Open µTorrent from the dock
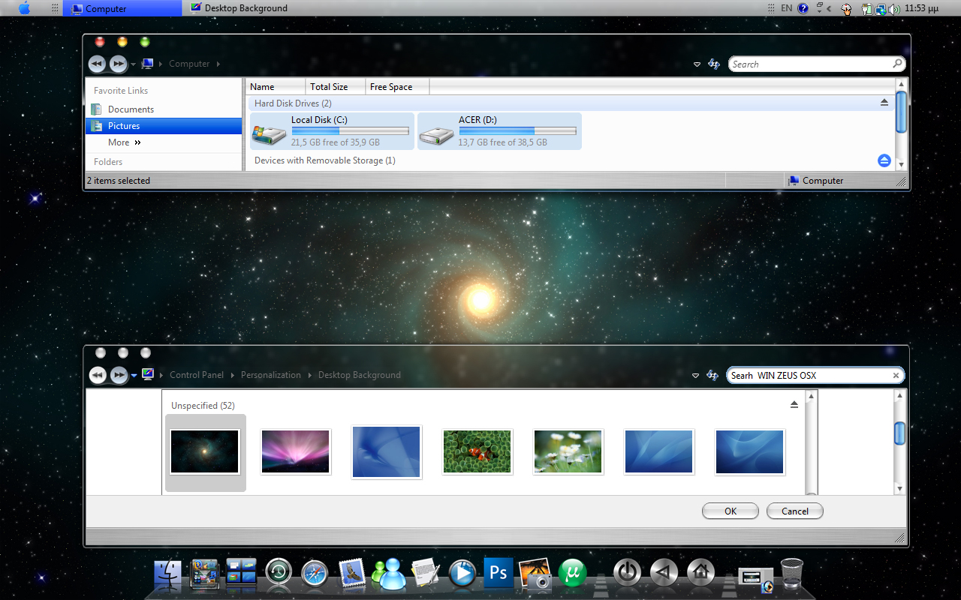Screen dimensions: 961x600 [571, 573]
